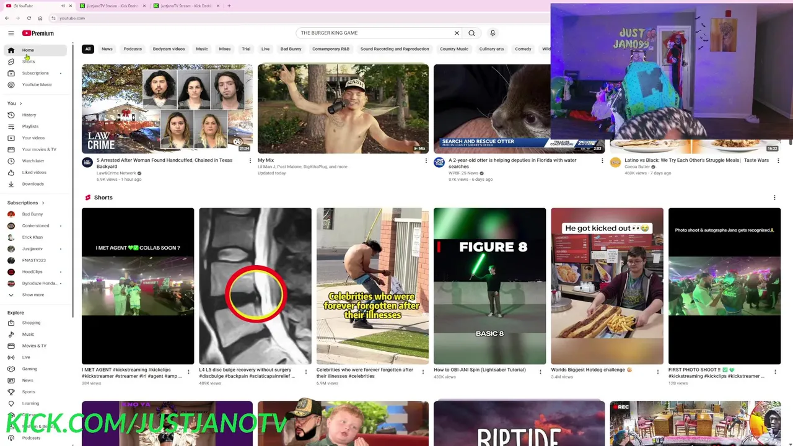Open options menu for My Mix
The width and height of the screenshot is (793, 446).
point(426,161)
